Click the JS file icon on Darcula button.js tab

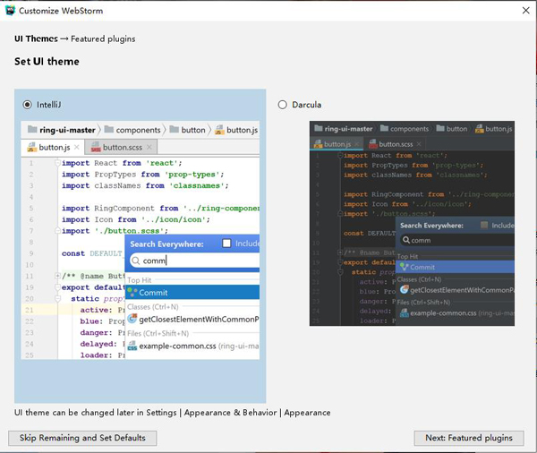coord(319,144)
